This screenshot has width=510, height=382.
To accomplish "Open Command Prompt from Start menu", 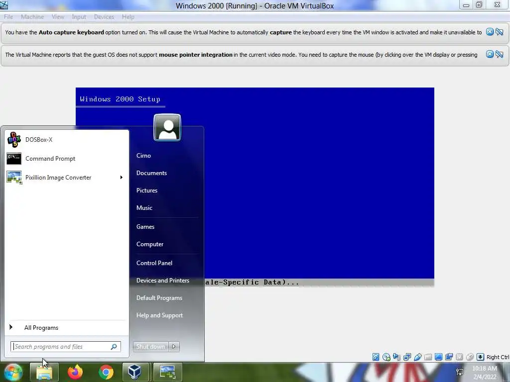I will click(66, 159).
